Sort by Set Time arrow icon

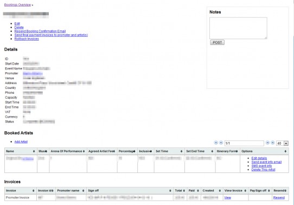click(181, 151)
